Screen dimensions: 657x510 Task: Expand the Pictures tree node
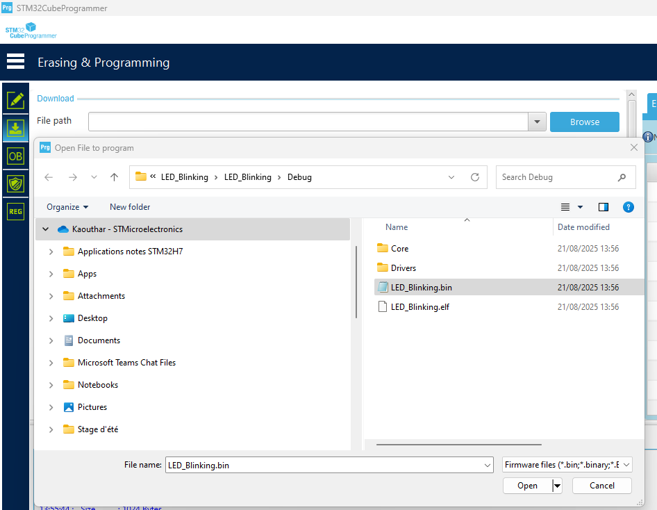(x=51, y=407)
